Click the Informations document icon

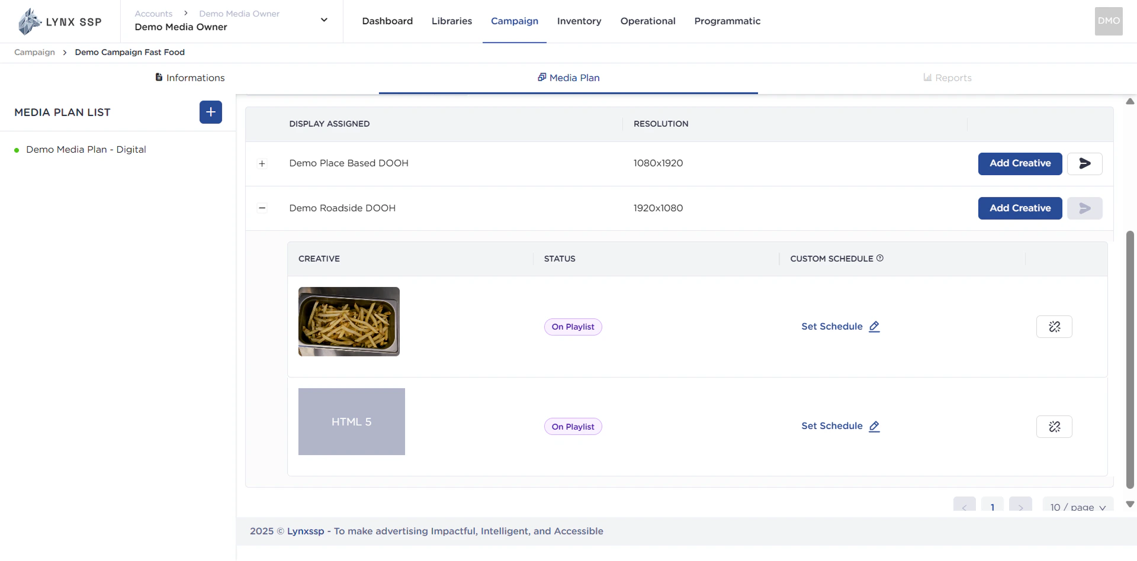159,77
